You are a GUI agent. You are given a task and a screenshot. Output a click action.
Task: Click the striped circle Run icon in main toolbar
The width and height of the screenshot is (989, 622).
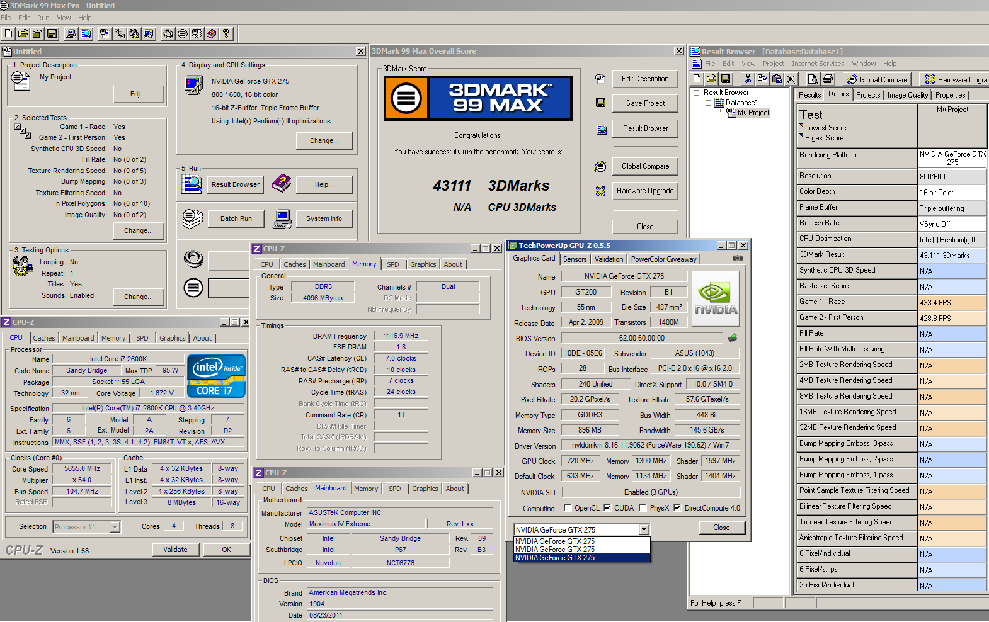click(183, 33)
